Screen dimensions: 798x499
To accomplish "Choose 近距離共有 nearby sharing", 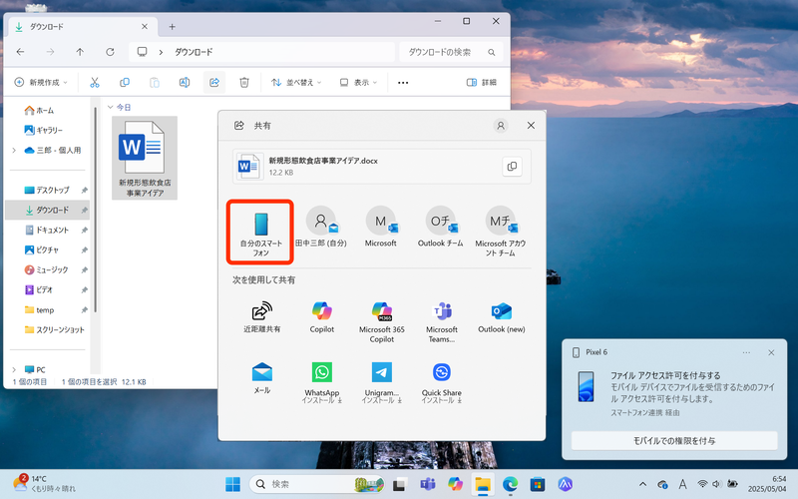I will coord(261,317).
